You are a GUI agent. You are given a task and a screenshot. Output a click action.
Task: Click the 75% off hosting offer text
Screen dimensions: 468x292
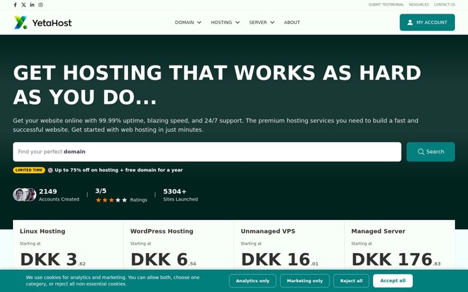(118, 170)
